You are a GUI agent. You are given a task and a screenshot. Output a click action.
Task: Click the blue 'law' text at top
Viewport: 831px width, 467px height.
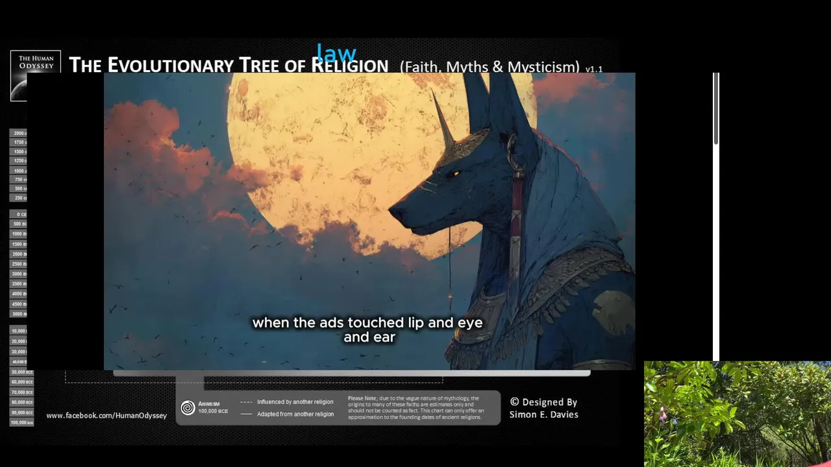click(x=336, y=53)
